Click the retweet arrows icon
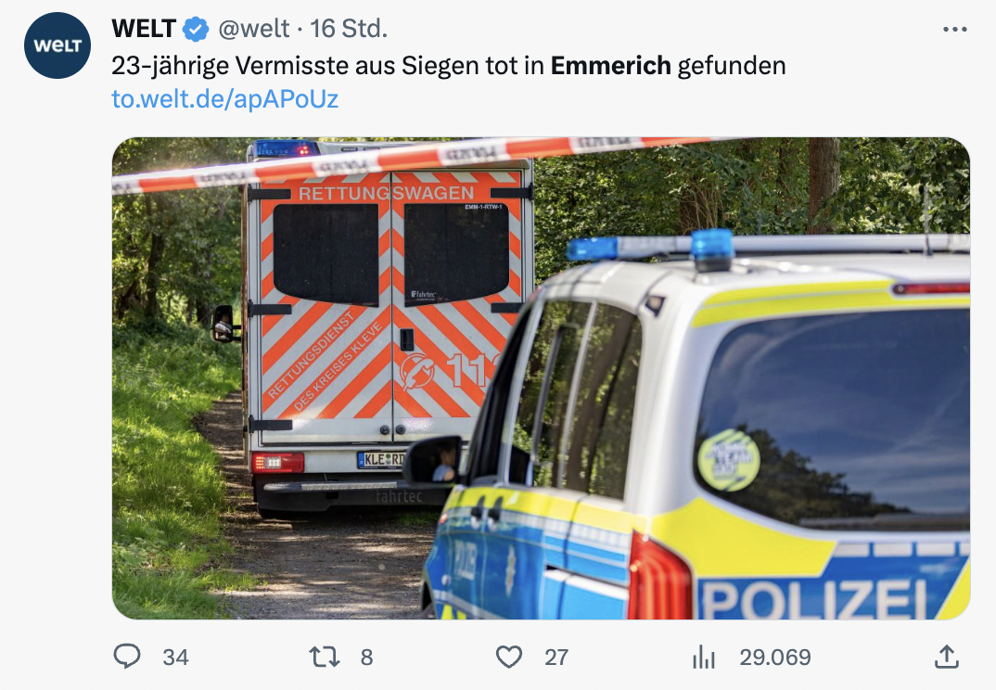 pos(324,657)
